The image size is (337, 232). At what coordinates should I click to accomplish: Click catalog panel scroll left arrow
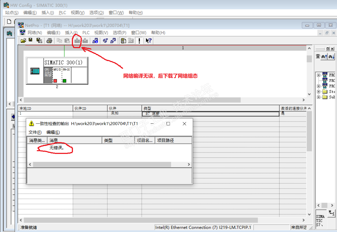click(318, 205)
